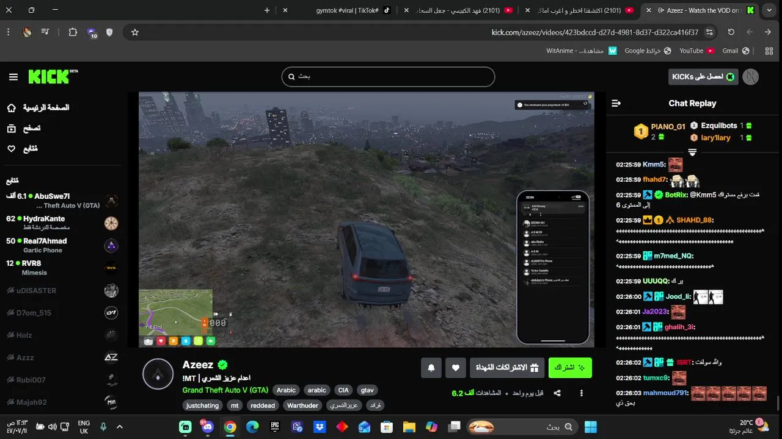Open a new browser tab
The width and height of the screenshot is (782, 439).
[x=267, y=10]
